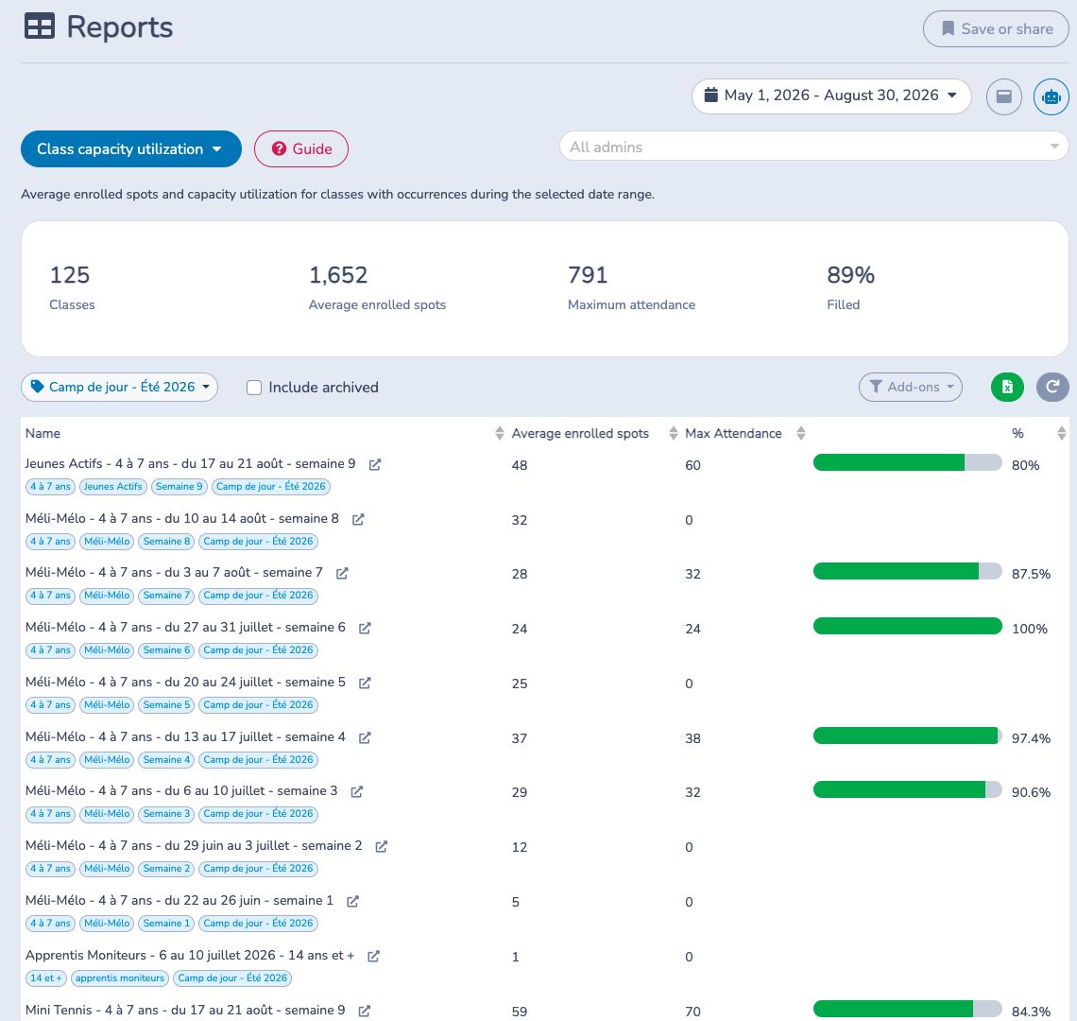
Task: Export report with green spreadsheet icon
Action: pyautogui.click(x=1007, y=387)
